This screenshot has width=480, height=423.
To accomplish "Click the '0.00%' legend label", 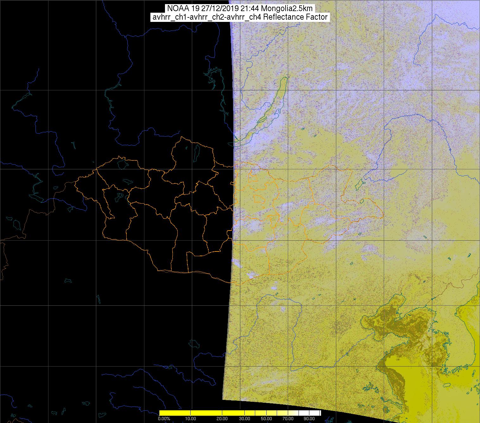I will pos(164,419).
